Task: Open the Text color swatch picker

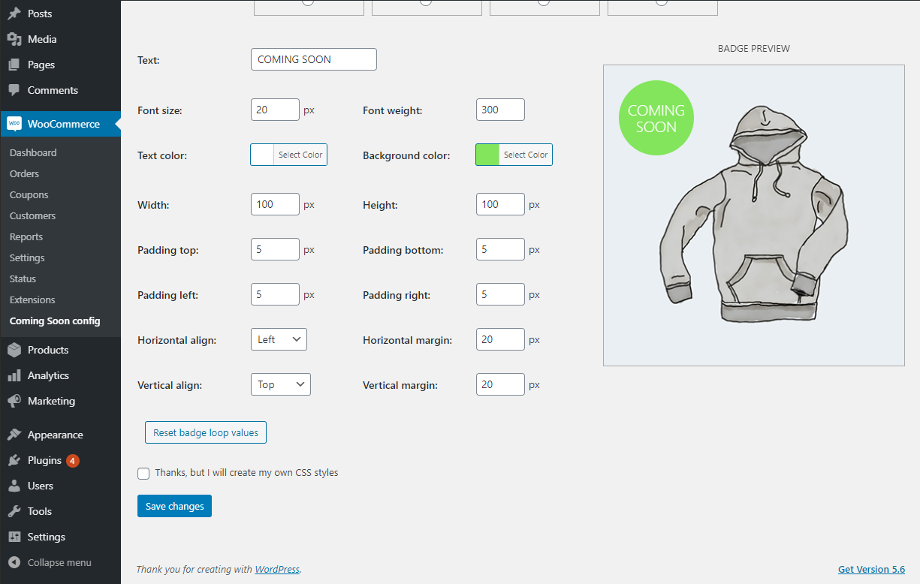Action: point(262,155)
